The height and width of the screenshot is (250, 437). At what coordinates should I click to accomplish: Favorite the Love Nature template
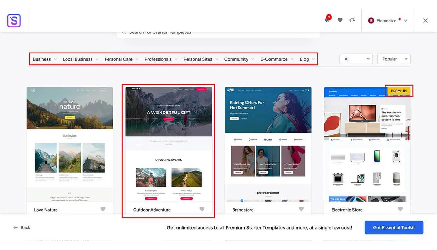(103, 209)
